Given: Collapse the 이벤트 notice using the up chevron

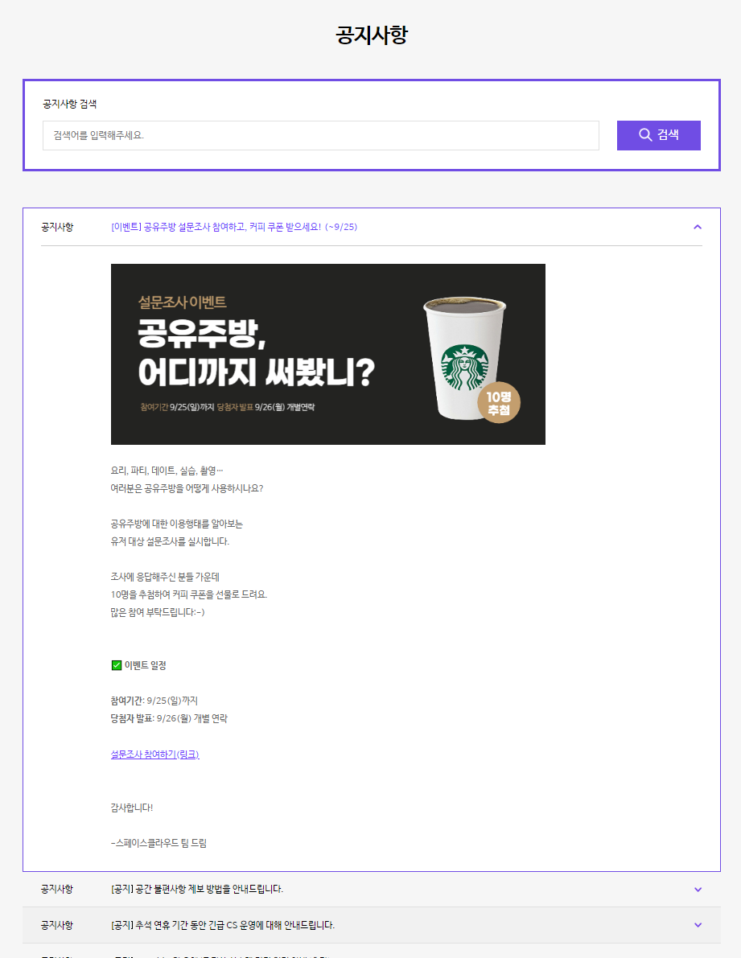Looking at the screenshot, I should click(698, 227).
